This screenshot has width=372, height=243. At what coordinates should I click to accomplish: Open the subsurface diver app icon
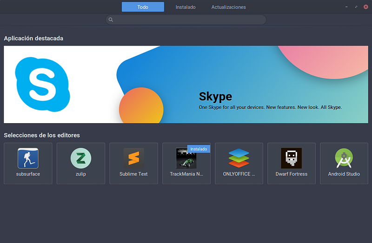coord(28,158)
